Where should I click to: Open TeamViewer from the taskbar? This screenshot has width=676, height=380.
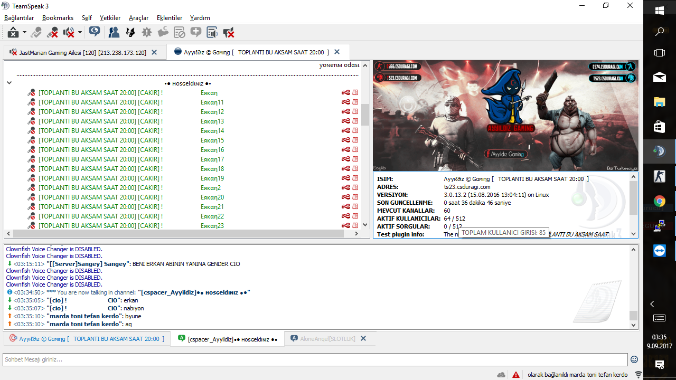pos(659,251)
